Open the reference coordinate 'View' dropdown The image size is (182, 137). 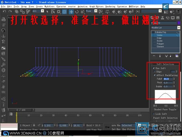coord(96,11)
